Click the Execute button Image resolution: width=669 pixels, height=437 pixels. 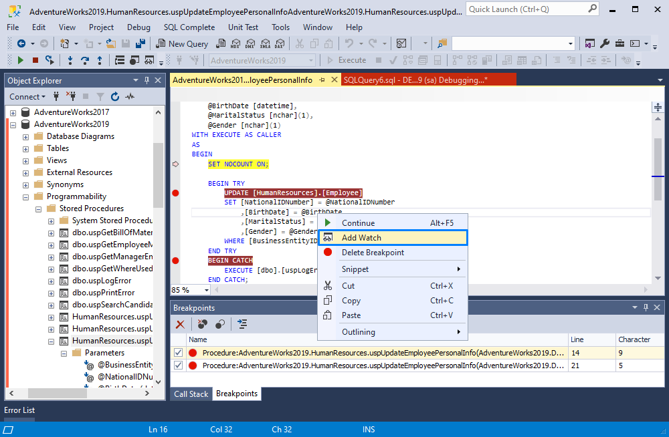[347, 61]
